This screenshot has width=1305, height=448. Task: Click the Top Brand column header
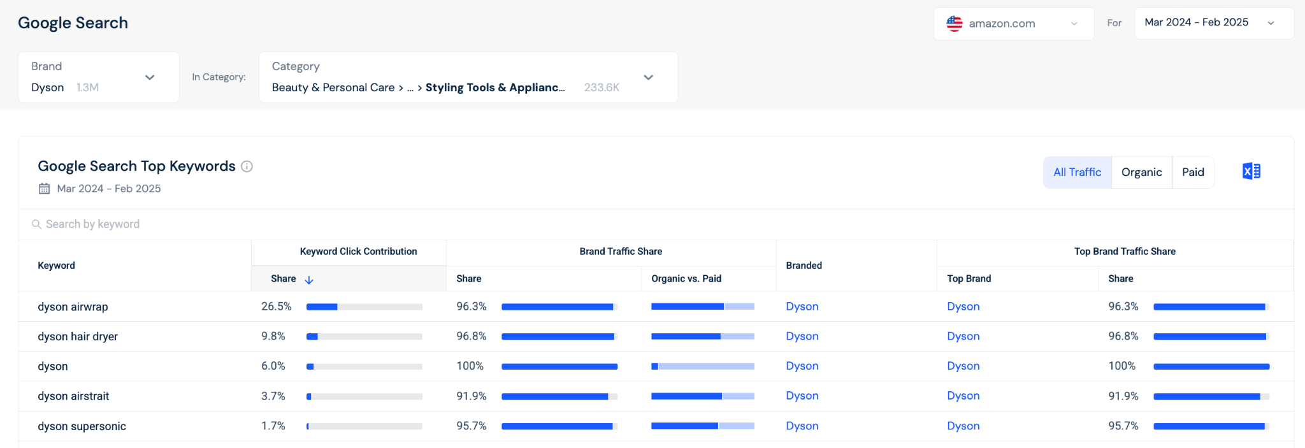[969, 278]
